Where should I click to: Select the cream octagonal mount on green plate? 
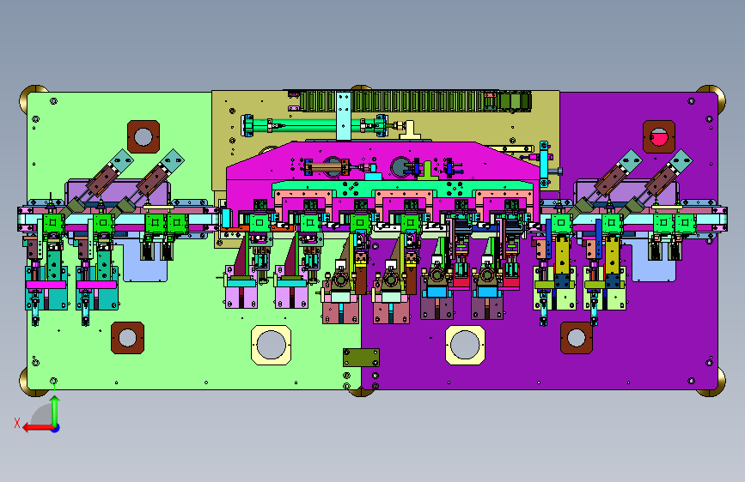[271, 345]
